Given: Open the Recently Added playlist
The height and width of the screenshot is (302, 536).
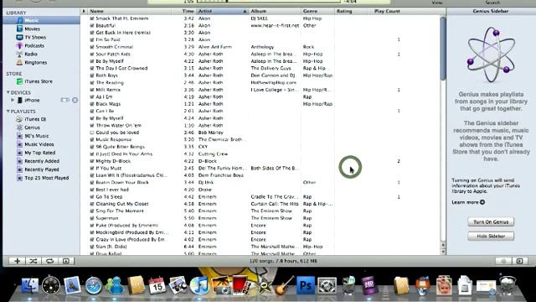Looking at the screenshot, I should [x=42, y=161].
